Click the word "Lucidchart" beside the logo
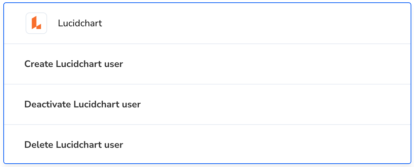Image resolution: width=414 pixels, height=167 pixels. 80,23
